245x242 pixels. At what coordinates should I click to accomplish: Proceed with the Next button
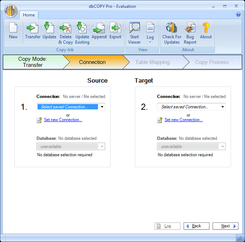225,226
